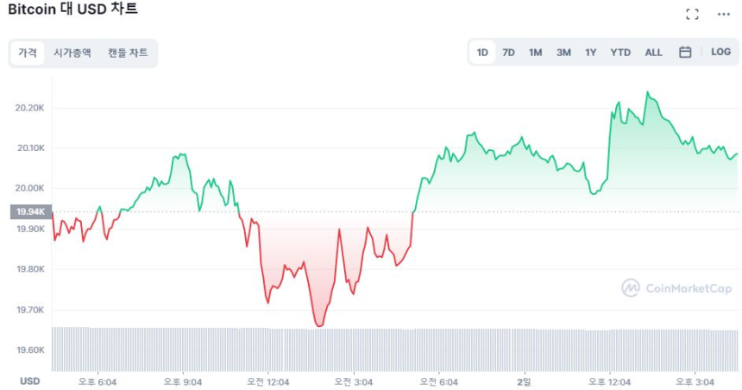This screenshot has width=742, height=390.
Task: Click the CoinMarketCap watermark logo
Action: point(677,288)
